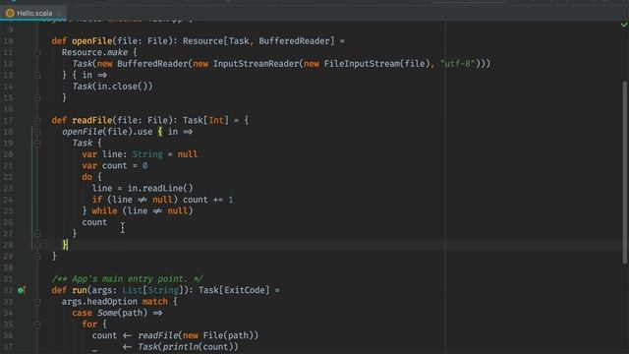
Task: Toggle fold end marker at line 29
Action: [x=37, y=256]
